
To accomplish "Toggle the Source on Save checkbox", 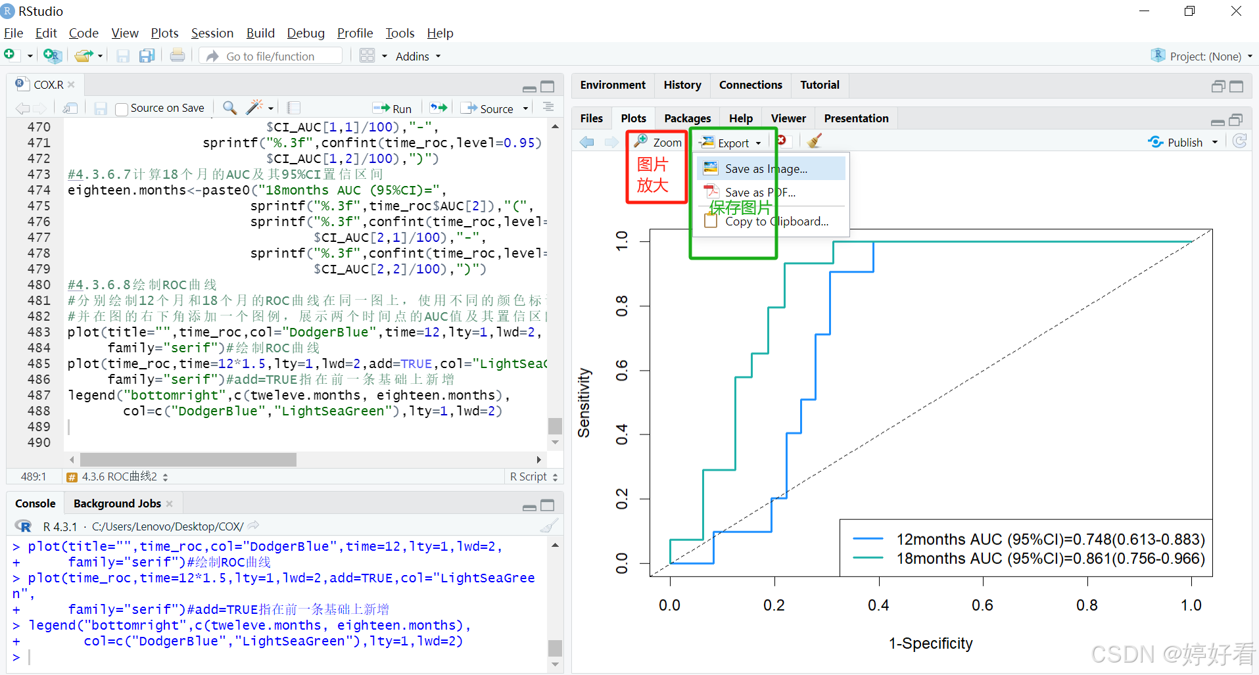I will point(121,109).
